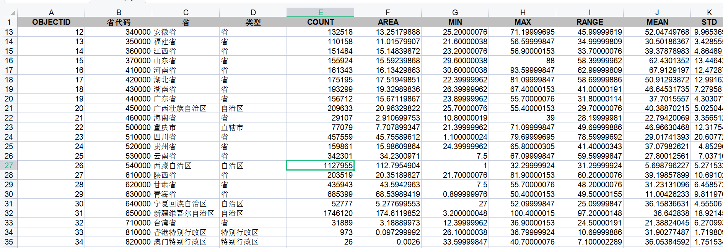Select province code cell 820000
This screenshot has height=248, width=723.
click(119, 242)
